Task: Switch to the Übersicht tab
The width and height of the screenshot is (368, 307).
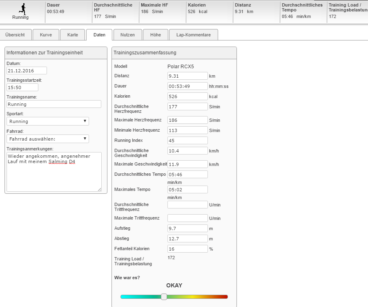Action: point(15,35)
